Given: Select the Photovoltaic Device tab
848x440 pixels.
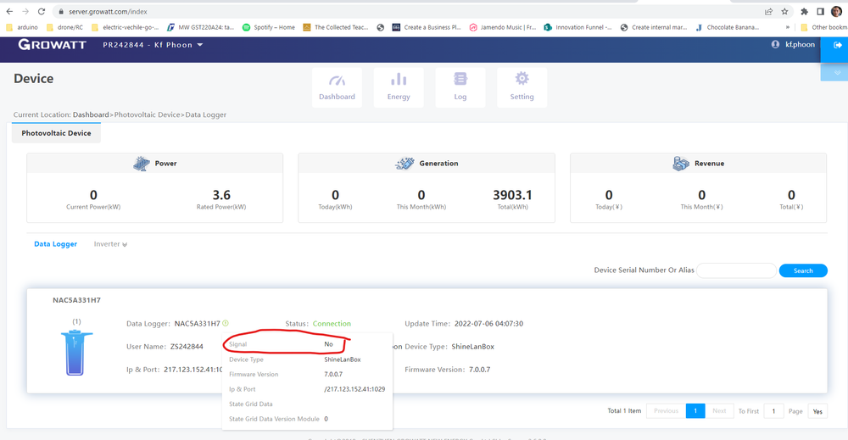Looking at the screenshot, I should 56,133.
